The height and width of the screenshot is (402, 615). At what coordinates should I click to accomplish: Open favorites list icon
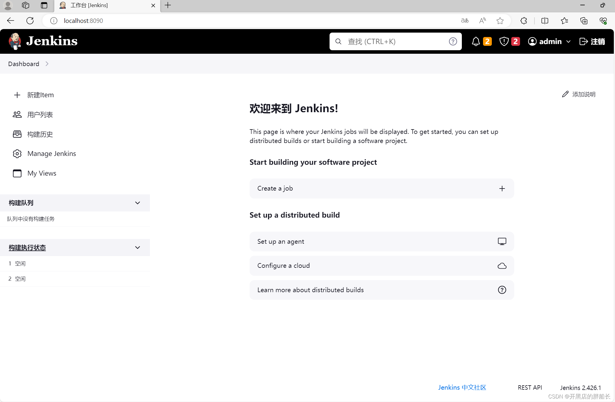564,21
